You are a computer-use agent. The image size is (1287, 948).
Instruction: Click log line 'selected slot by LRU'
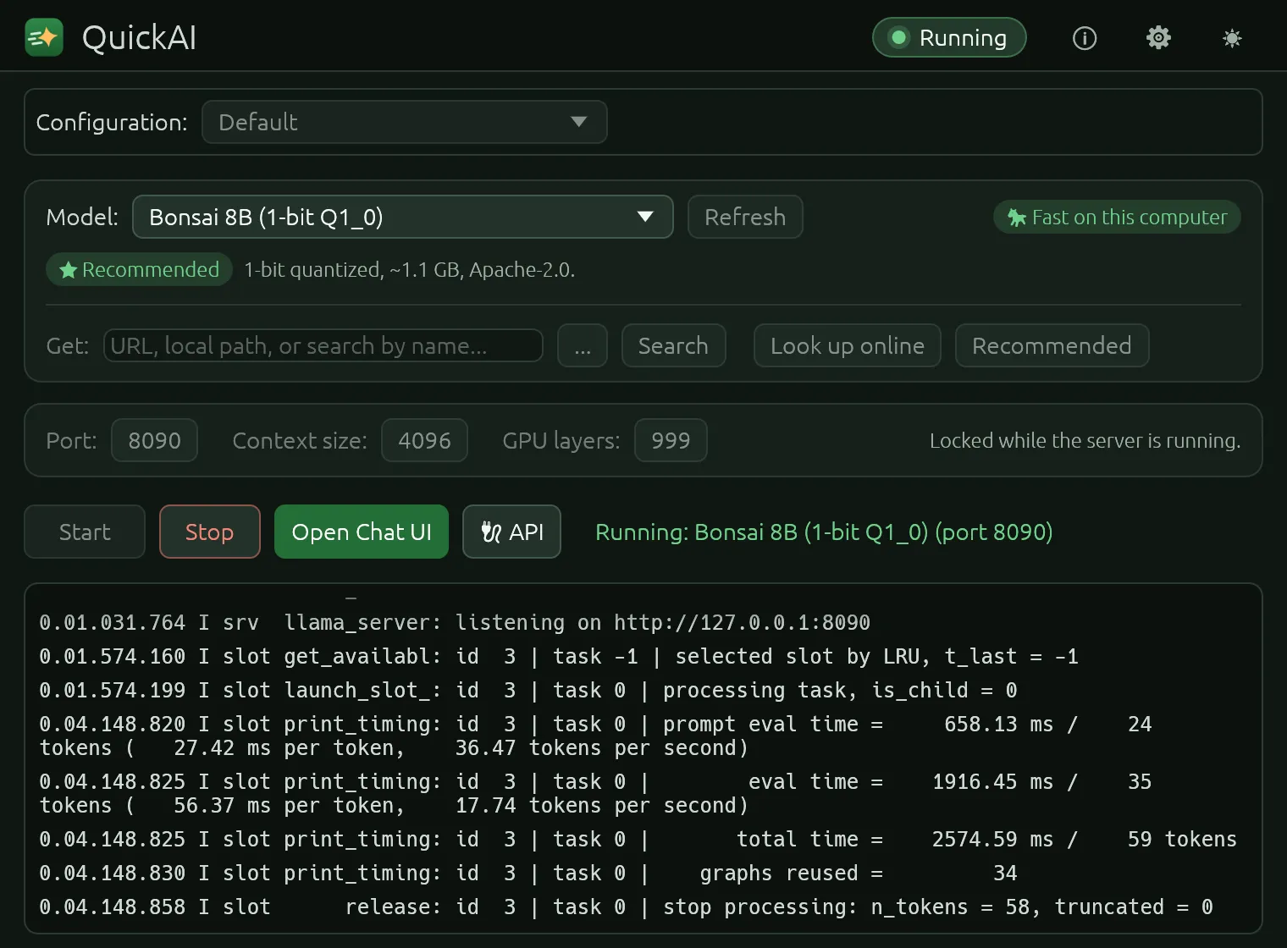559,657
